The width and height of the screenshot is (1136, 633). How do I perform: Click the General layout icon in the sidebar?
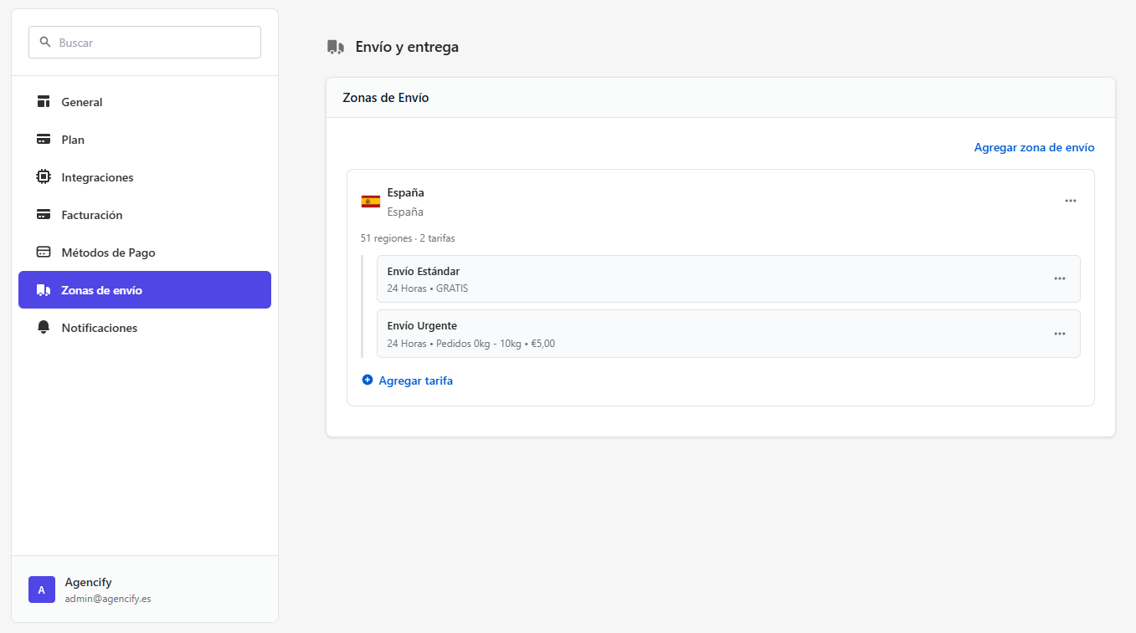pos(44,102)
